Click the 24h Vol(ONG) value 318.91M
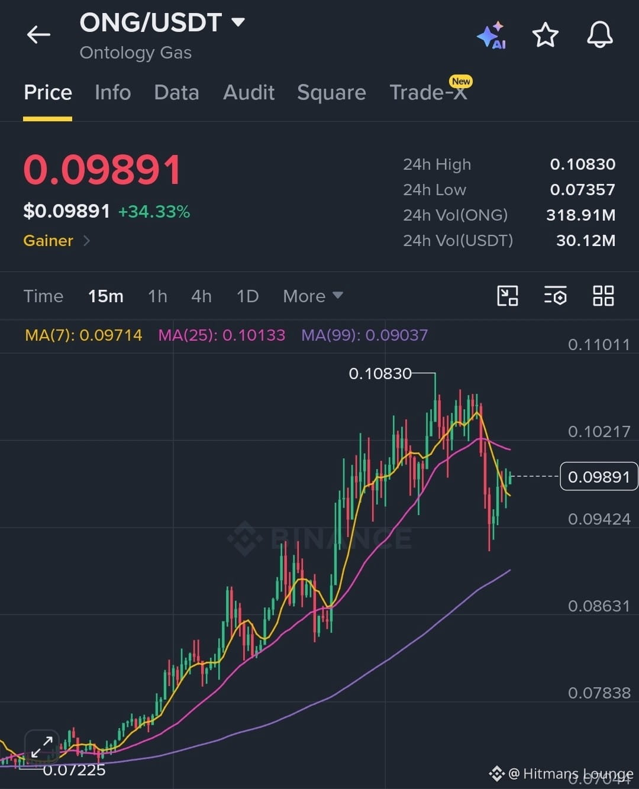Image resolution: width=639 pixels, height=789 pixels. click(x=581, y=215)
